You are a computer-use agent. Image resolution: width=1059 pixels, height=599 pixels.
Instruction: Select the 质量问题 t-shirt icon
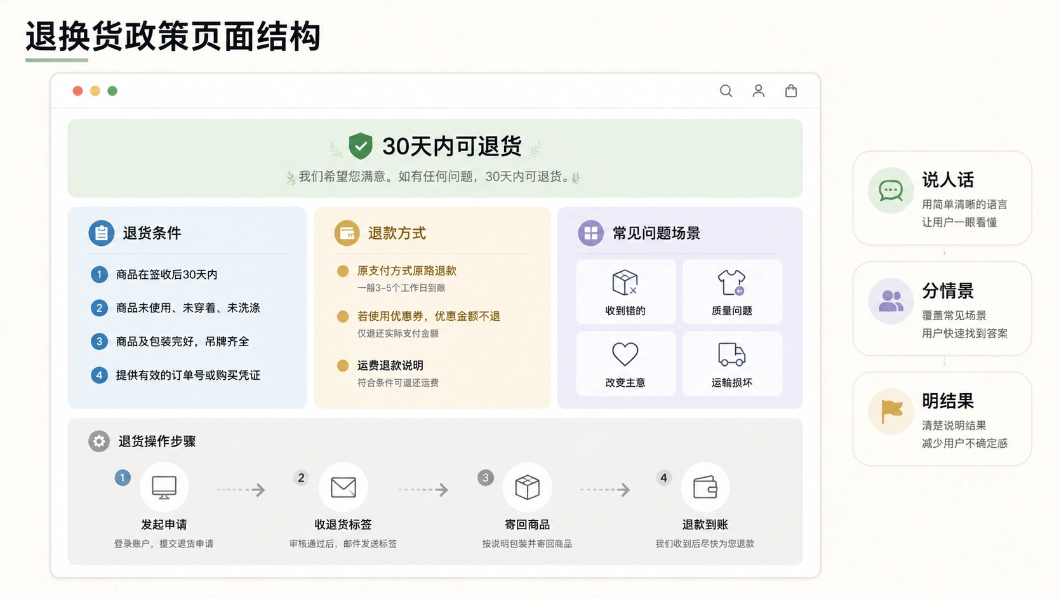click(731, 283)
